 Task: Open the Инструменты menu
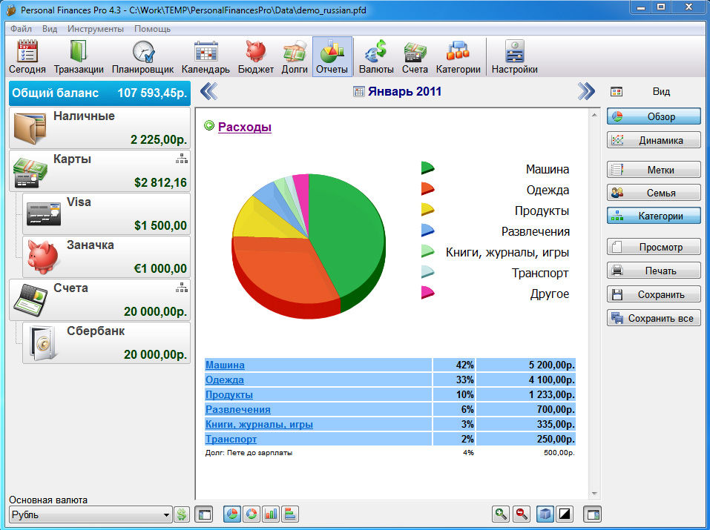(95, 29)
